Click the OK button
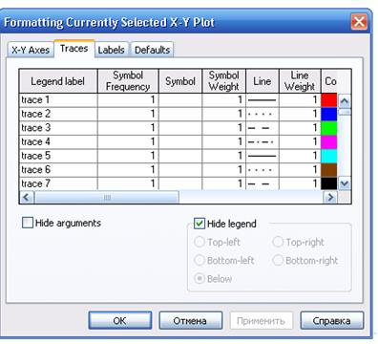Viewport: 378px width, 344px height. point(120,320)
